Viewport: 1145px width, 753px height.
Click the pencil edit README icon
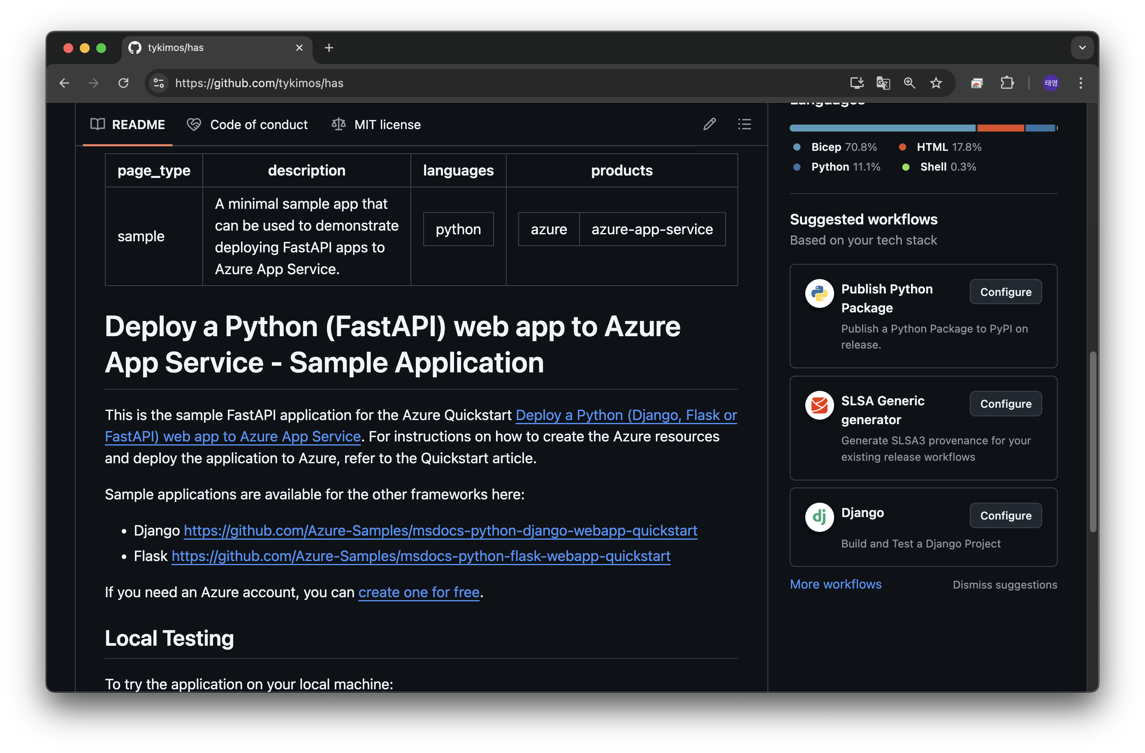709,125
